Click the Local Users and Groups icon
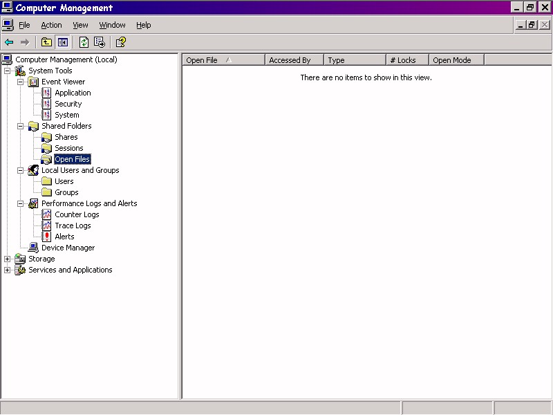The width and height of the screenshot is (553, 415). click(33, 170)
